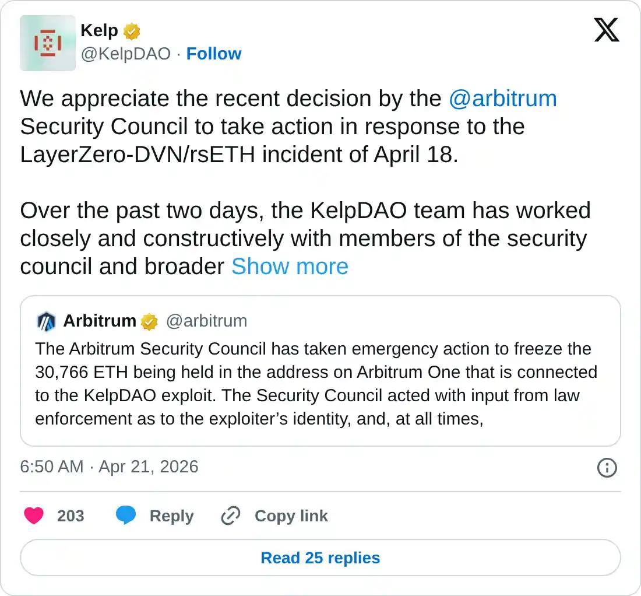Open the info icon next to the timestamp
This screenshot has height=596, width=641.
(x=608, y=467)
